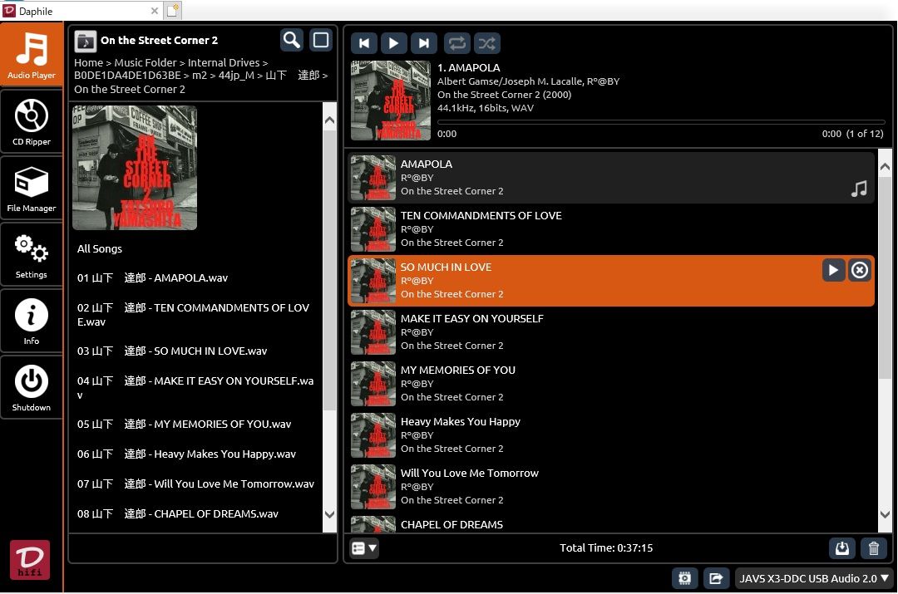Go to 44jp_M folder in breadcrumb
The height and width of the screenshot is (594, 898).
(x=236, y=76)
